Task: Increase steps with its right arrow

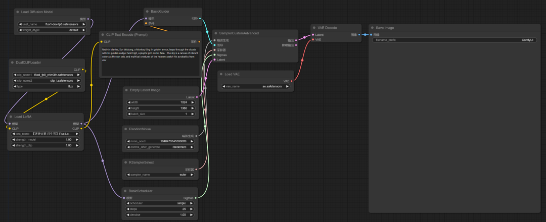Action: [192, 209]
